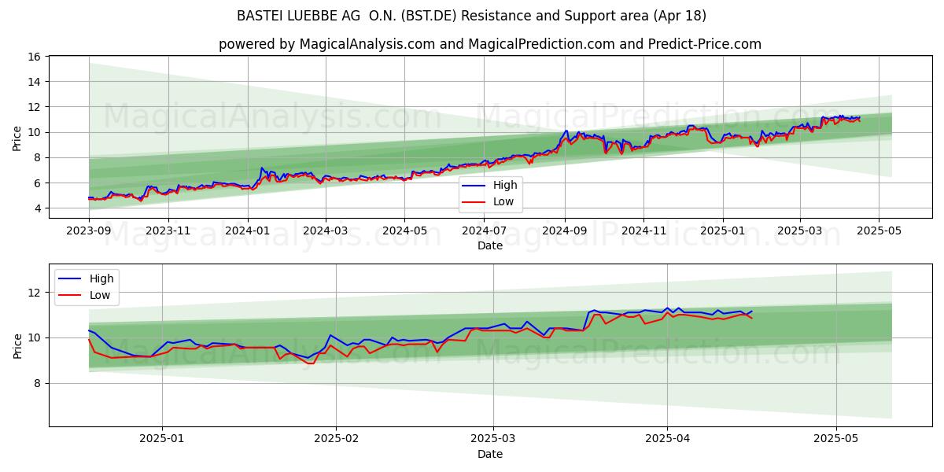This screenshot has width=944, height=472.
Task: Click the '2025-05' tick label on bottom chart
Action: click(835, 440)
